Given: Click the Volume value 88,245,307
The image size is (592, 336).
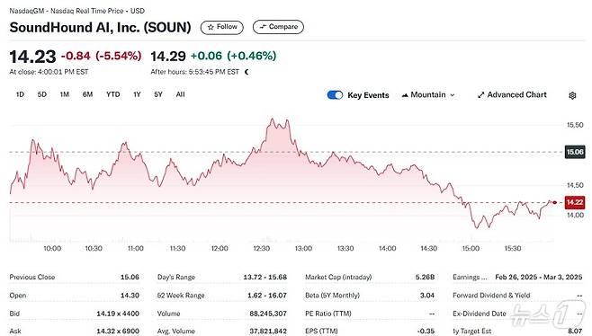Looking at the screenshot, I should pyautogui.click(x=268, y=314).
